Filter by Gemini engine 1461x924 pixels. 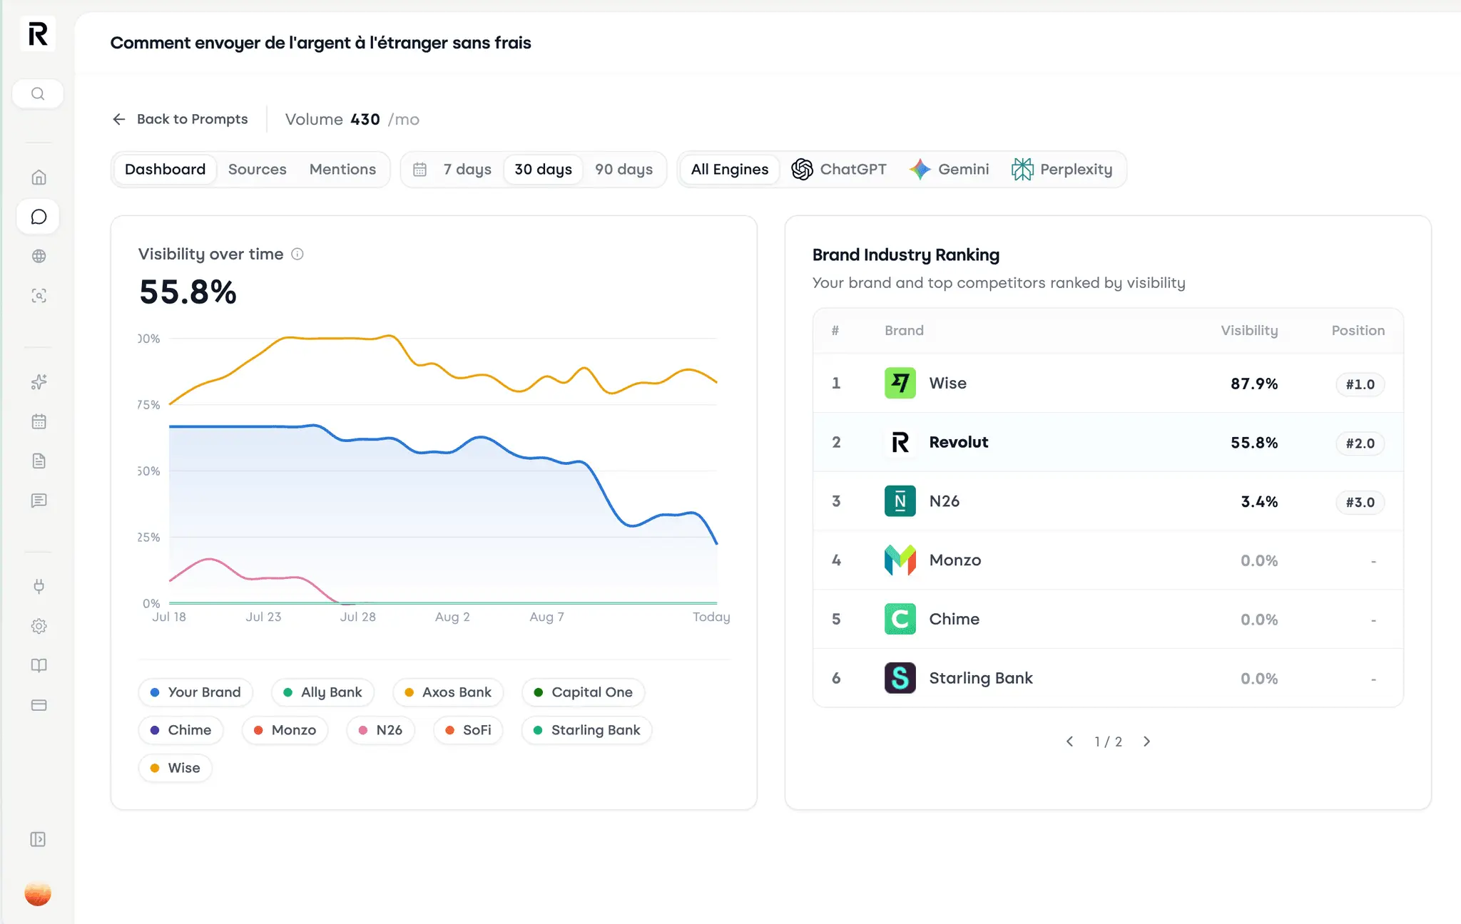point(949,170)
